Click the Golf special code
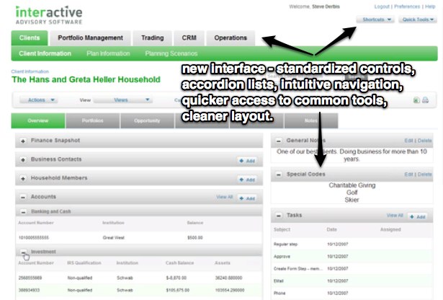Image resolution: width=443 pixels, height=300 pixels. tap(352, 193)
